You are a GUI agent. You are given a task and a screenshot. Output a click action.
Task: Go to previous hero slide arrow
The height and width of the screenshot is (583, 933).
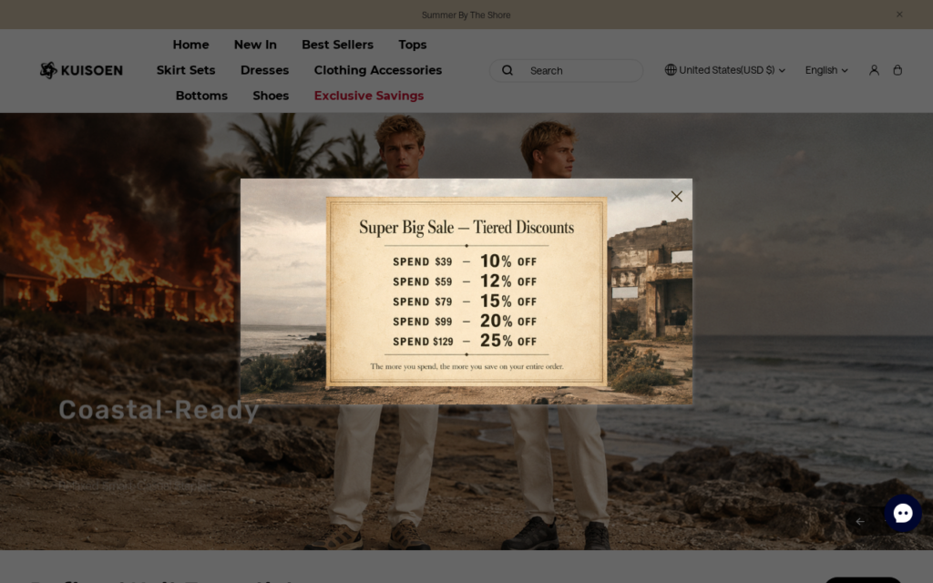pos(860,521)
